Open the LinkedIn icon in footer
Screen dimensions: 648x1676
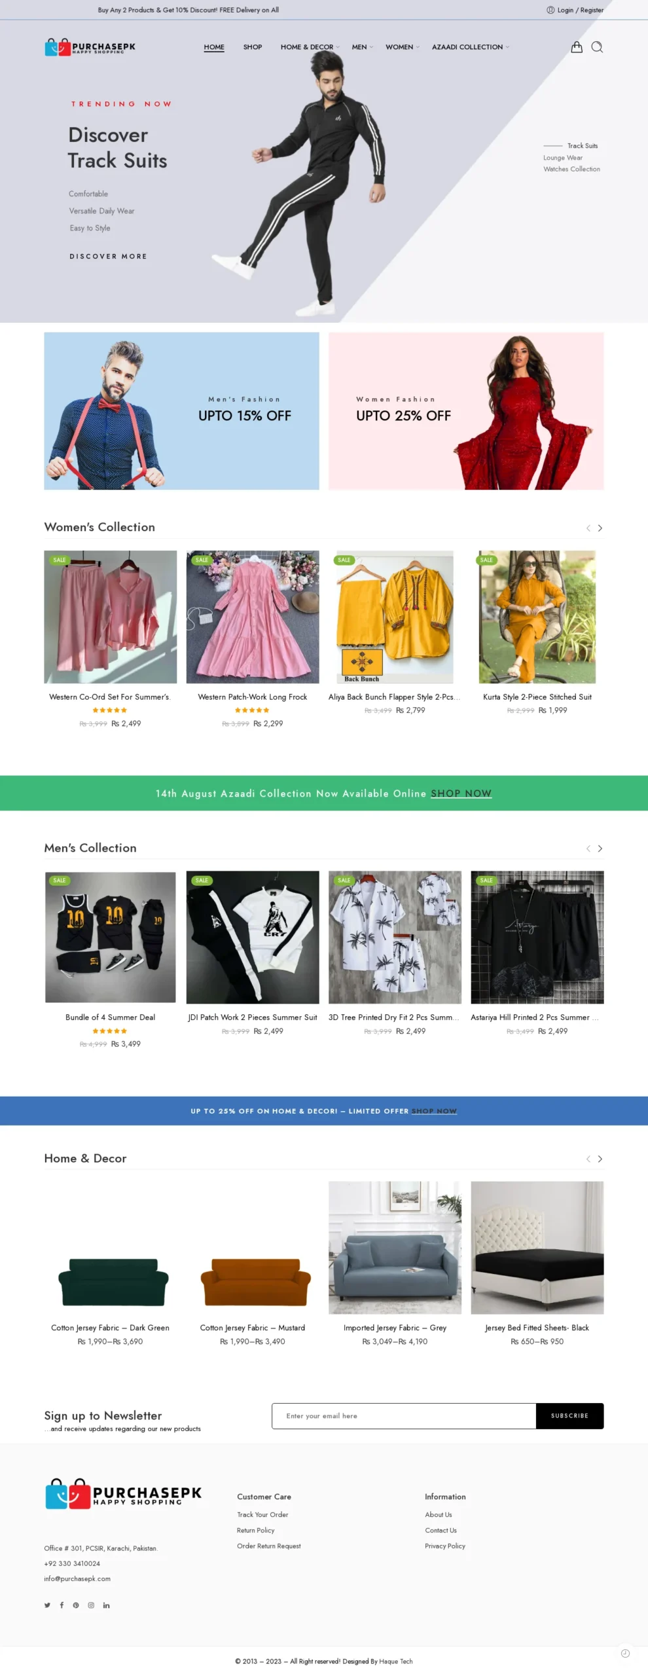pyautogui.click(x=106, y=1605)
